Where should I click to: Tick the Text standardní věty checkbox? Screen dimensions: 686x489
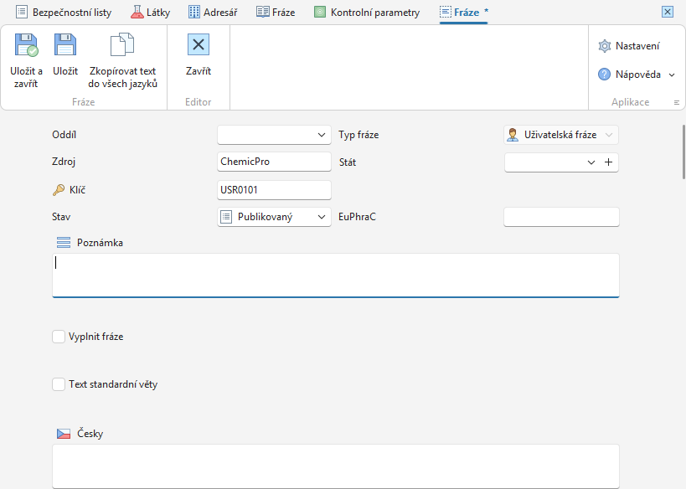pyautogui.click(x=59, y=384)
